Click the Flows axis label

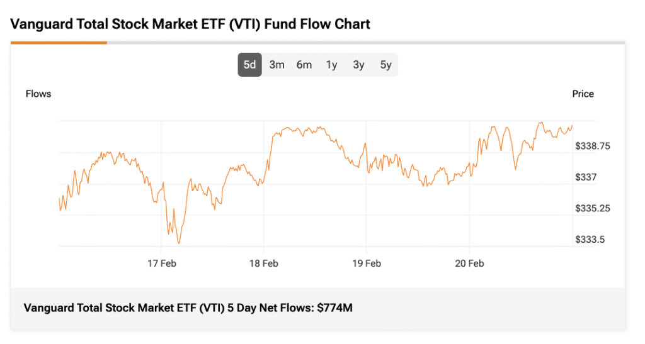point(38,94)
